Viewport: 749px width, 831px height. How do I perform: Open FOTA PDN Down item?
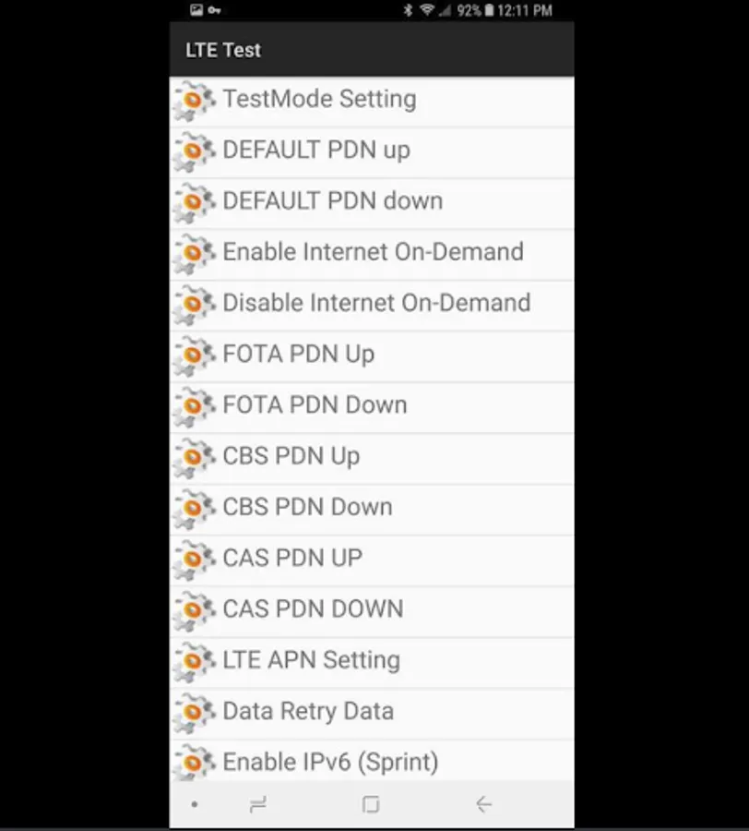pos(315,405)
